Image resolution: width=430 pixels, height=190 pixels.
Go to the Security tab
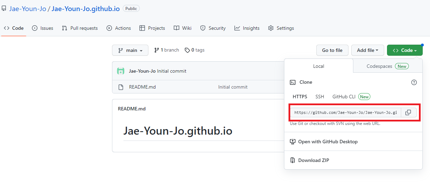click(213, 28)
